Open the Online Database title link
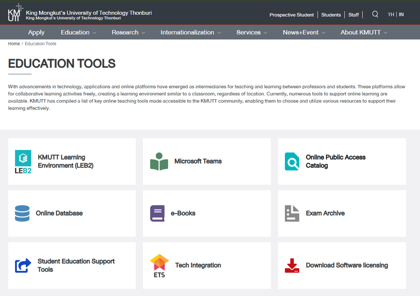Image resolution: width=420 pixels, height=296 pixels. pos(59,213)
